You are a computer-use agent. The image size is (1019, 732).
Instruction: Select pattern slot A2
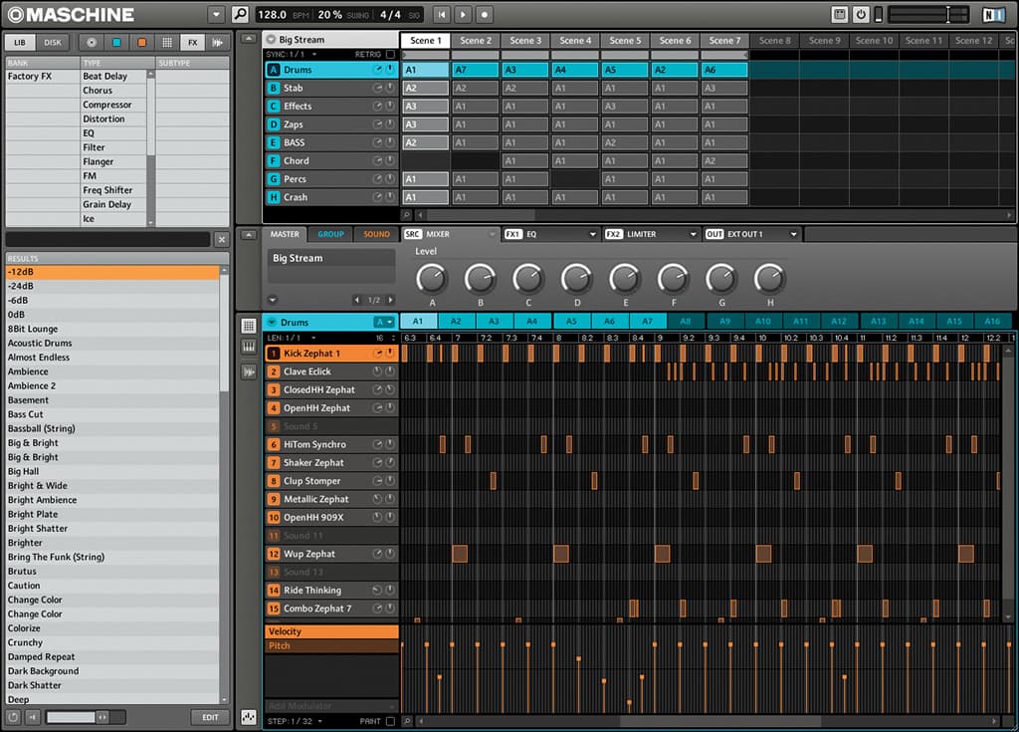tap(456, 322)
